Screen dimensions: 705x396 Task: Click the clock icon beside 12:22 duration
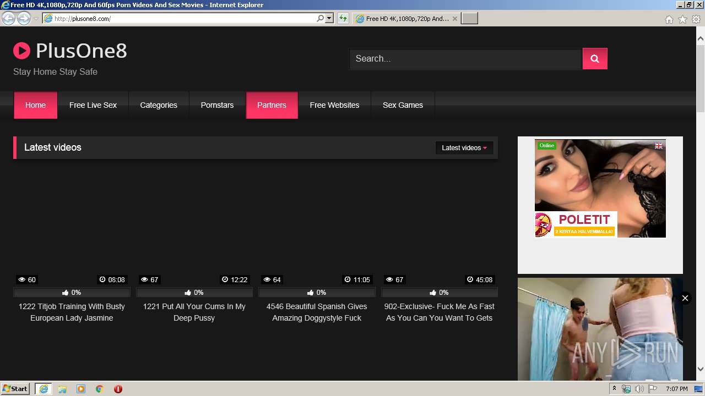pos(225,279)
